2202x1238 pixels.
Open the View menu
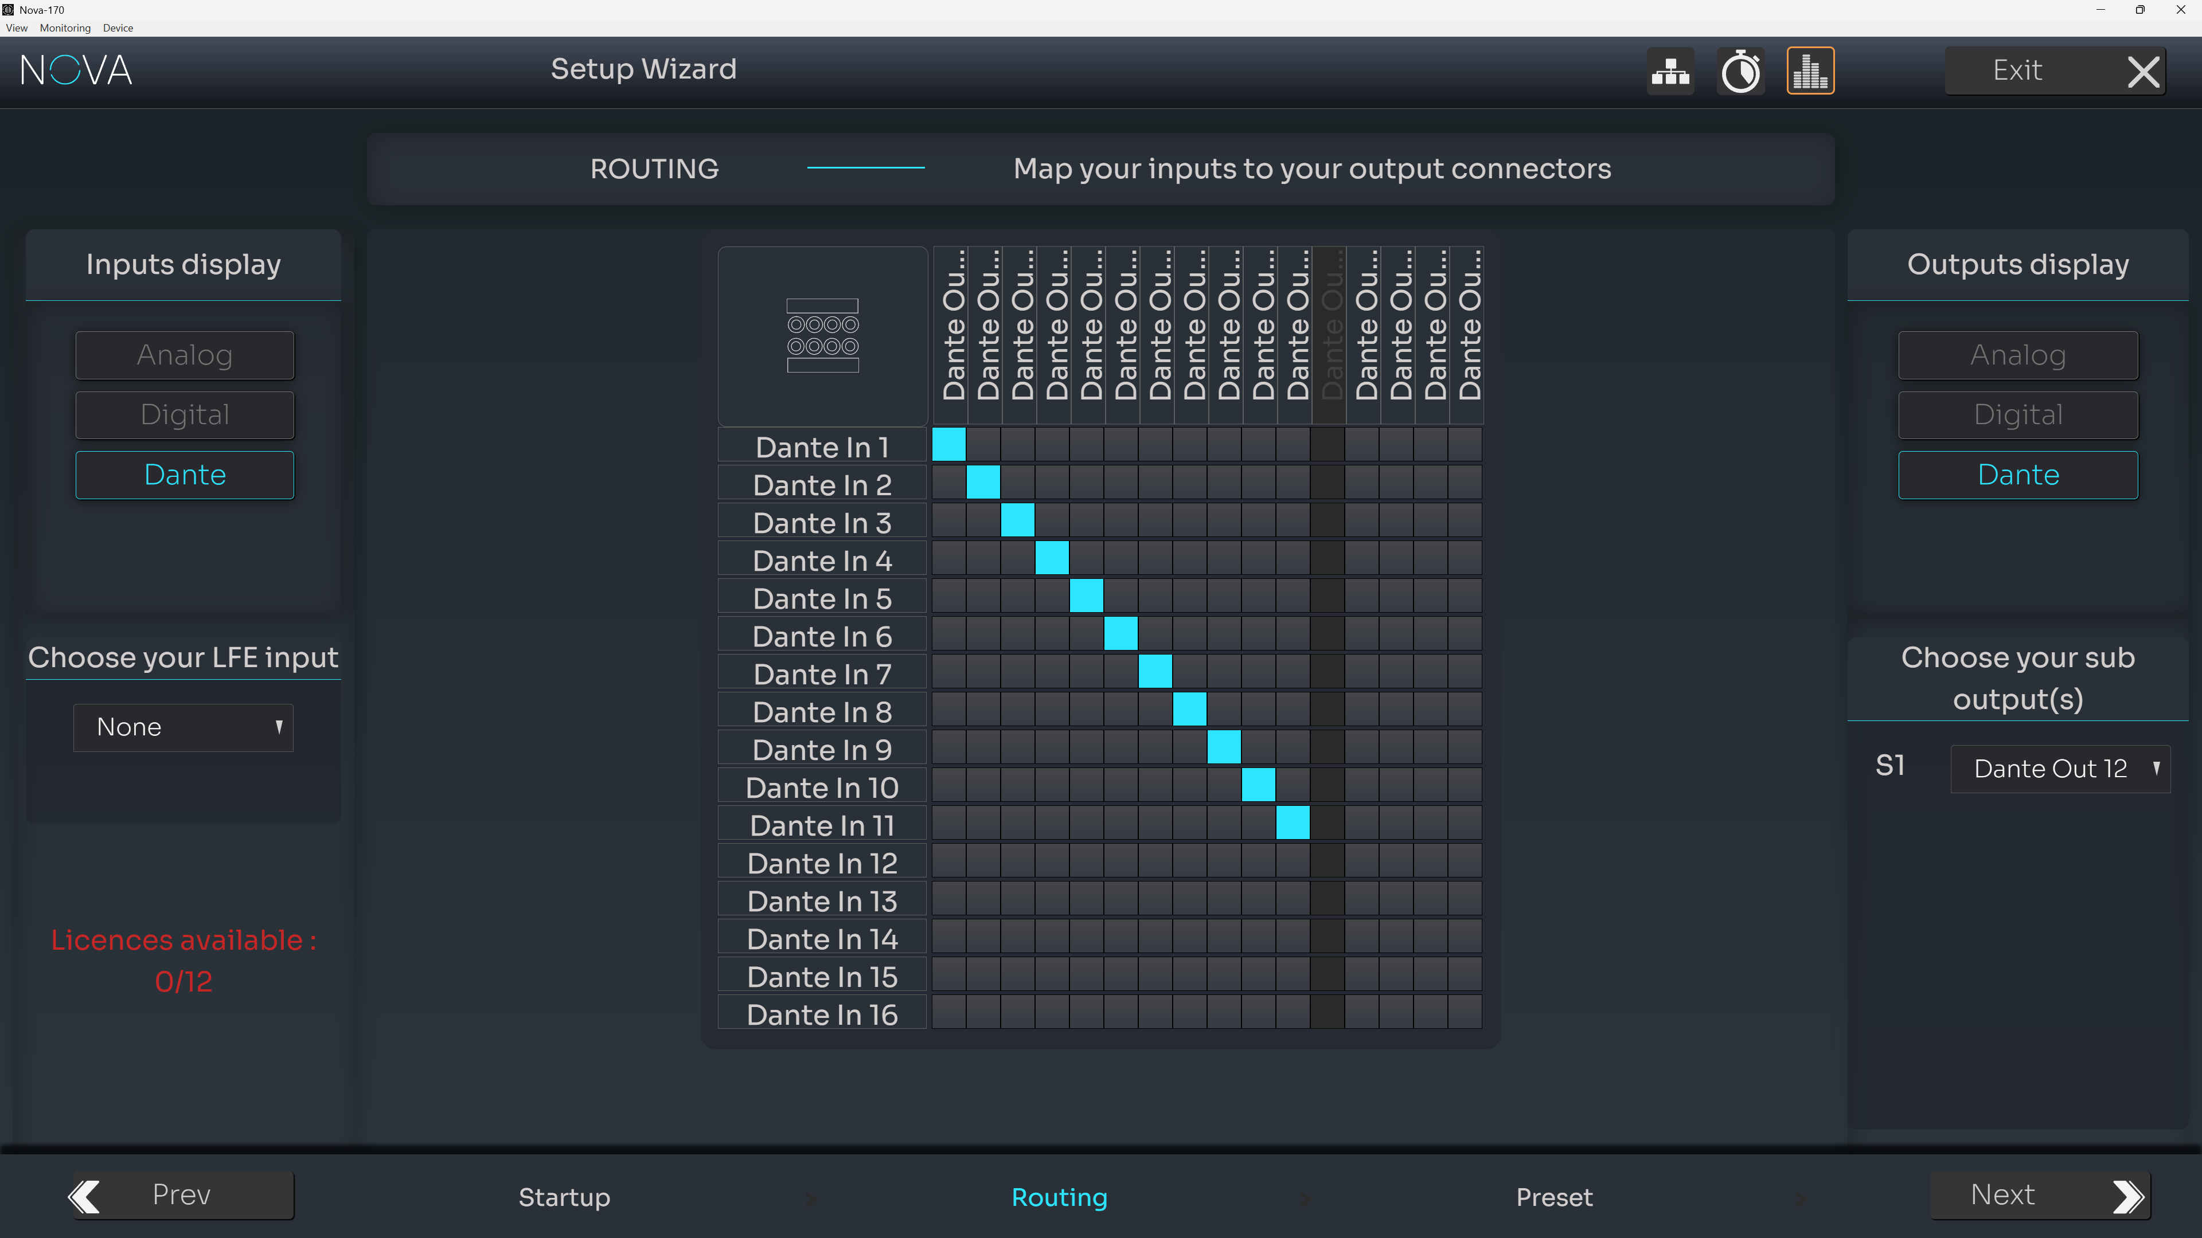16,28
